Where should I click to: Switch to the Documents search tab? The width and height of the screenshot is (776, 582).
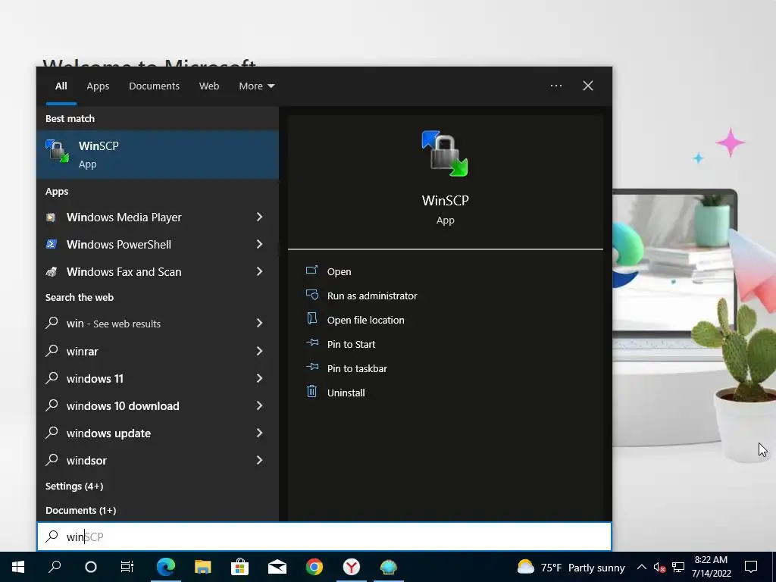pyautogui.click(x=154, y=86)
